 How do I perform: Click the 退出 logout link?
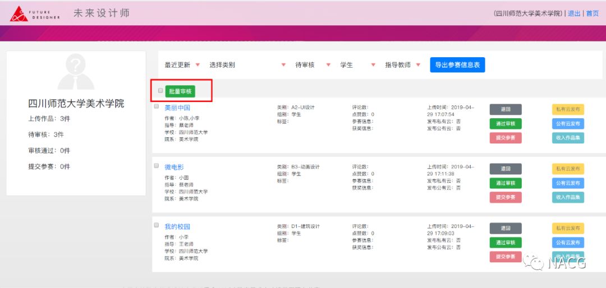tap(574, 13)
